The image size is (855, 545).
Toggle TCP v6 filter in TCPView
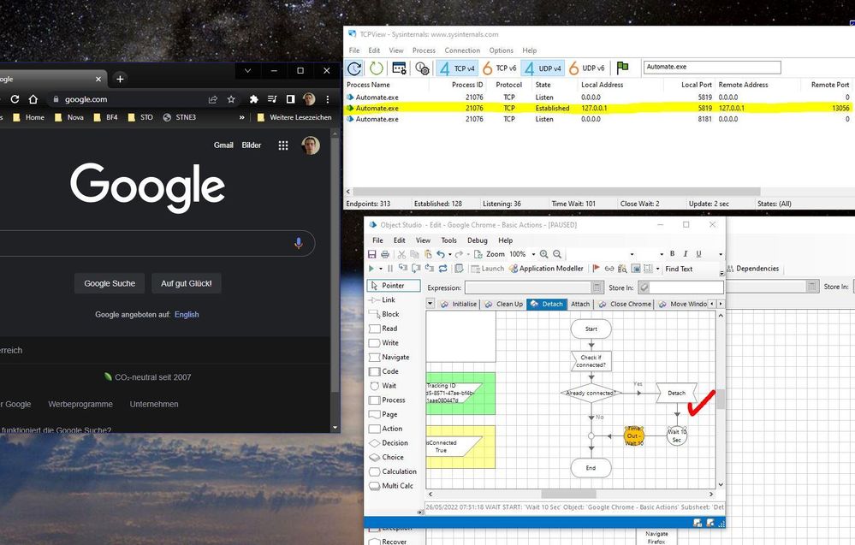click(500, 68)
